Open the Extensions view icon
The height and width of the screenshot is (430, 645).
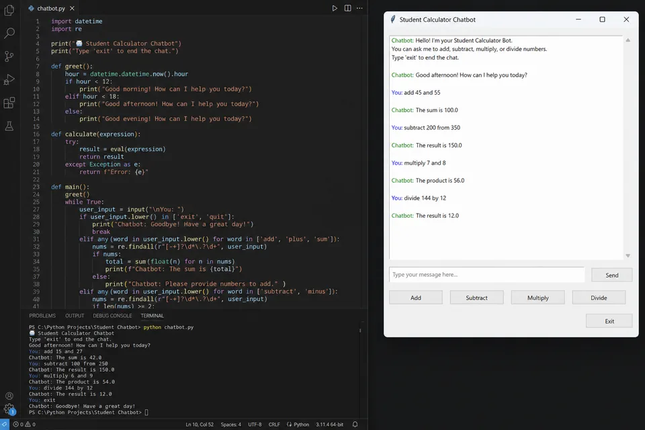[x=9, y=102]
